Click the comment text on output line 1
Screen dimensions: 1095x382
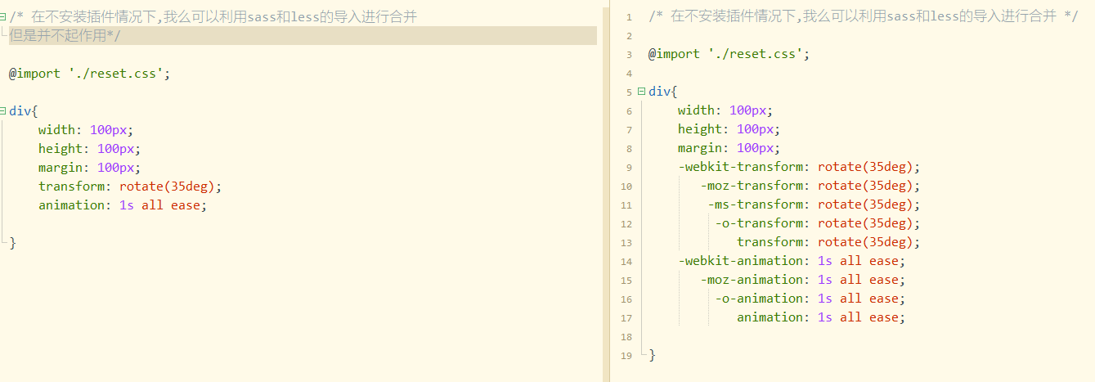[x=864, y=16]
